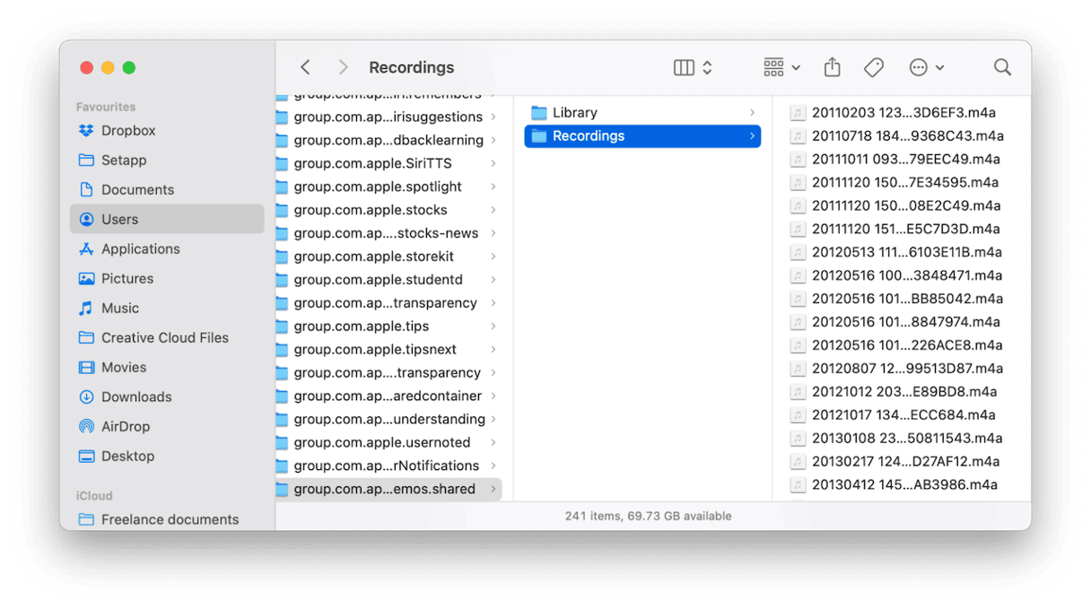This screenshot has width=1091, height=609.
Task: Open the More actions ellipsis menu
Action: click(927, 67)
